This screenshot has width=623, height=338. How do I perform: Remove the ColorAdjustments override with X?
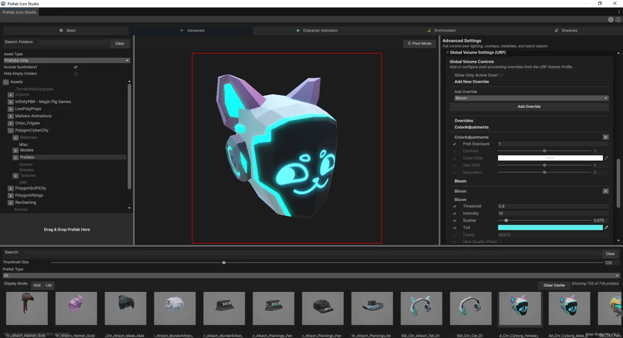[605, 137]
